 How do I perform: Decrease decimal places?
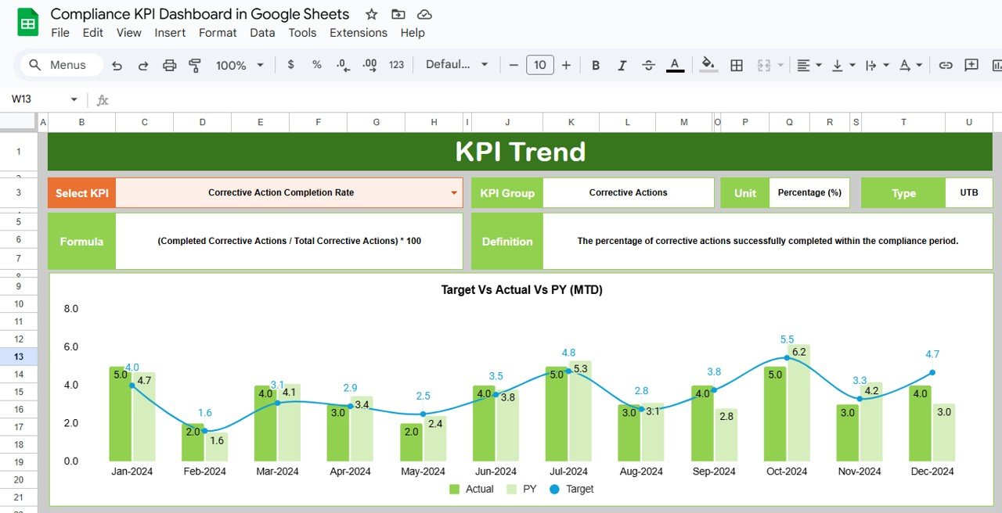tap(343, 65)
